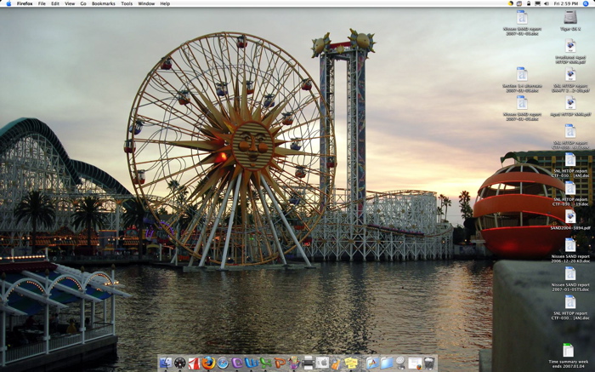Open Microsoft PowerPoint from the Dock

click(x=280, y=363)
